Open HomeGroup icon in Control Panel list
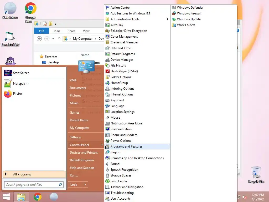 pos(107,83)
